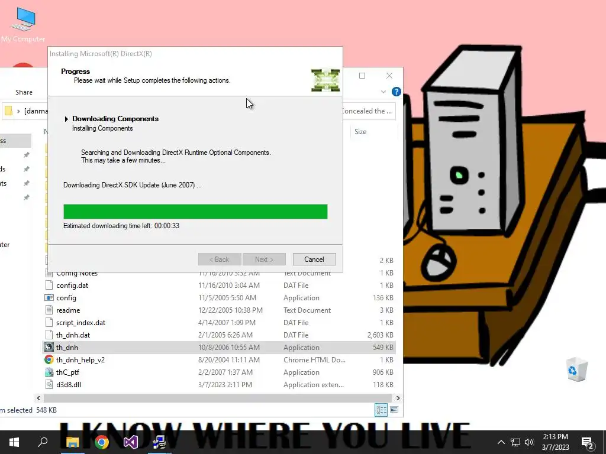Click the Explorer search box
Image resolution: width=606 pixels, height=454 pixels.
tap(368, 111)
